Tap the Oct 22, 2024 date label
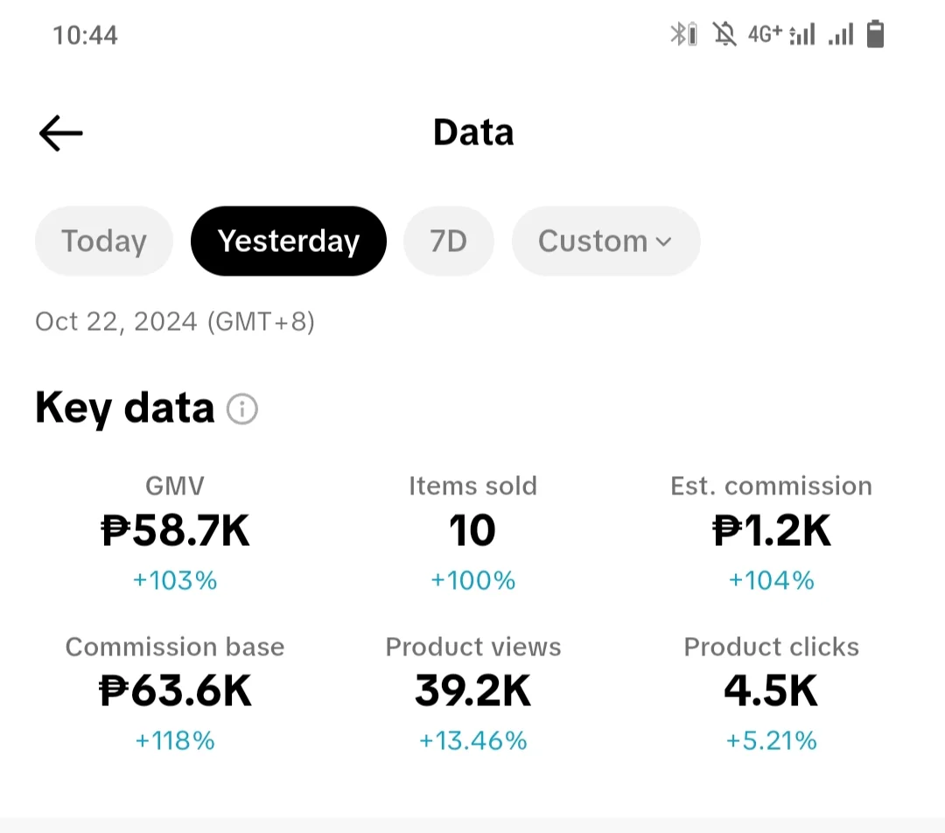This screenshot has height=833, width=945. (x=175, y=322)
